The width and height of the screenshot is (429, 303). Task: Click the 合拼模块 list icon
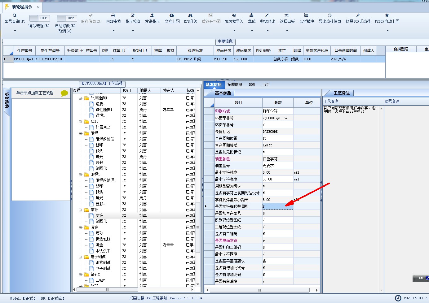306,15
